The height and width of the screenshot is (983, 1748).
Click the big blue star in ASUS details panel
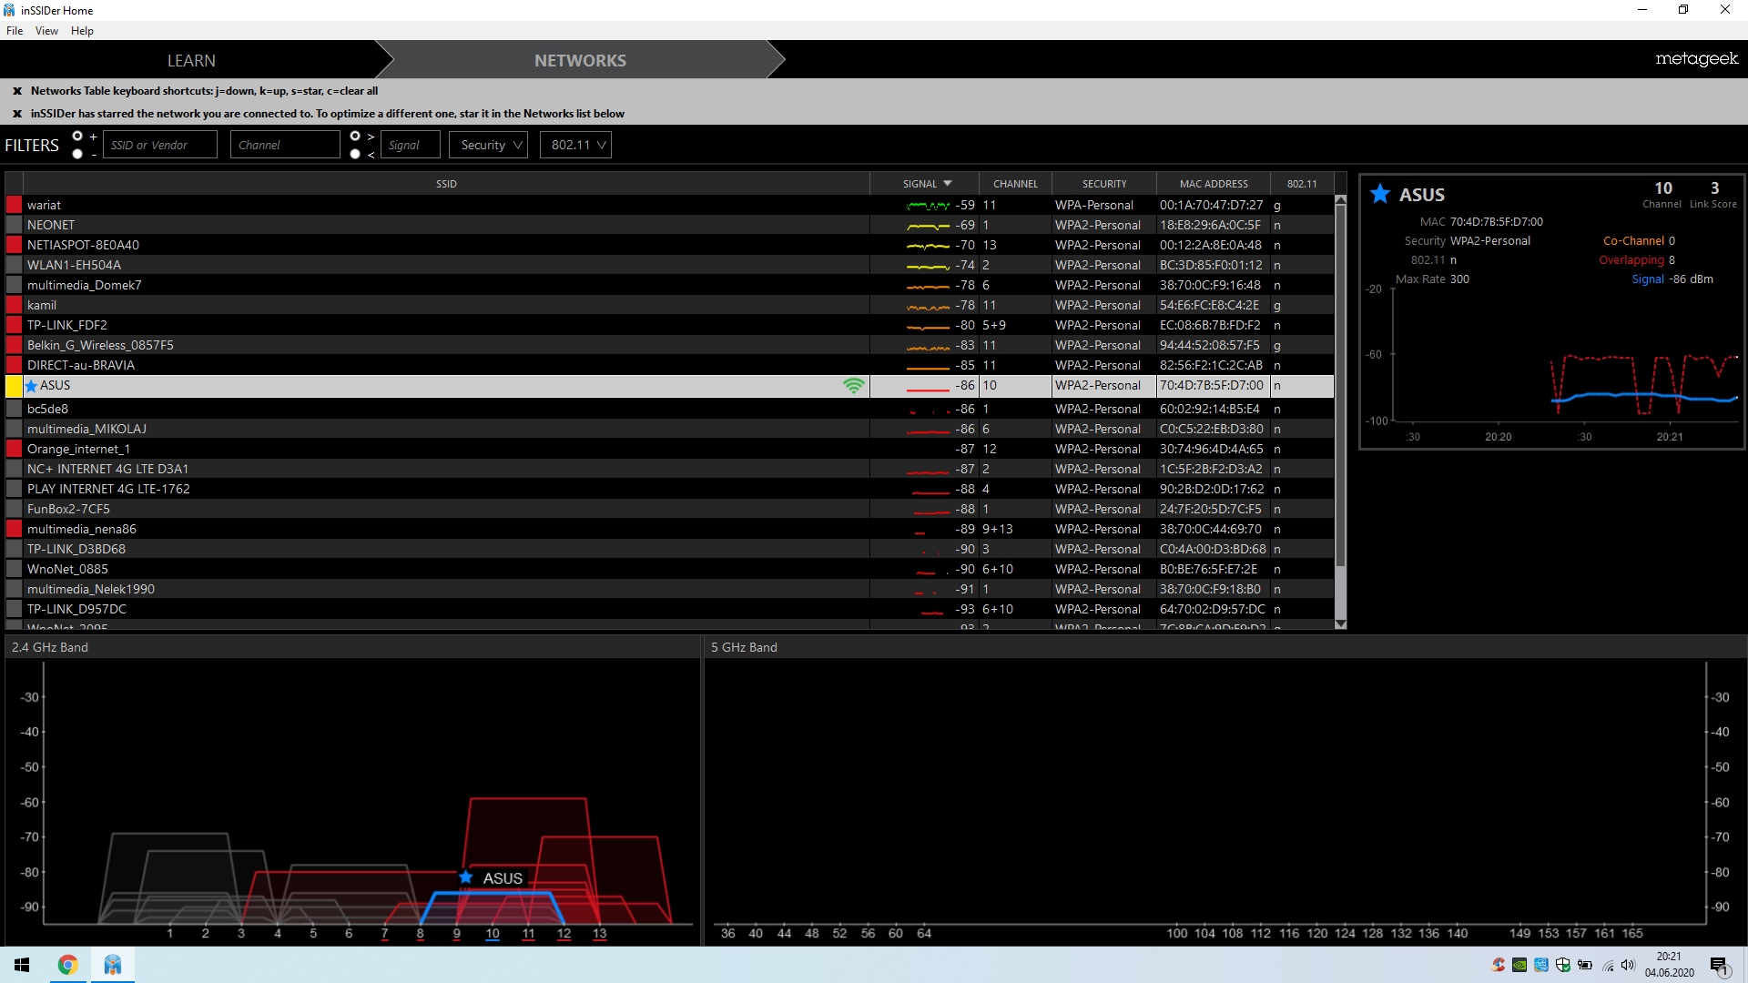1380,194
